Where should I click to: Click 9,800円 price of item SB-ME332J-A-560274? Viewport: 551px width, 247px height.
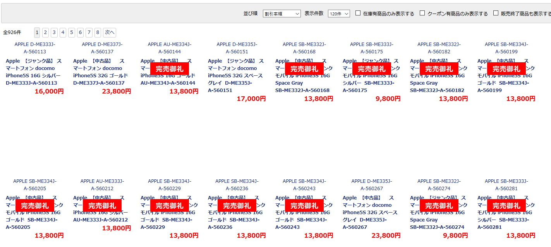455,235
